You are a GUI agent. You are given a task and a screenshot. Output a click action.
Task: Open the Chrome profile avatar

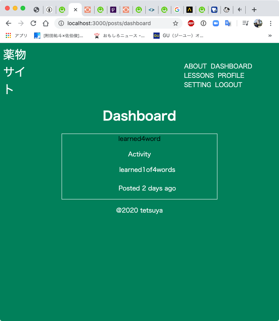click(258, 23)
